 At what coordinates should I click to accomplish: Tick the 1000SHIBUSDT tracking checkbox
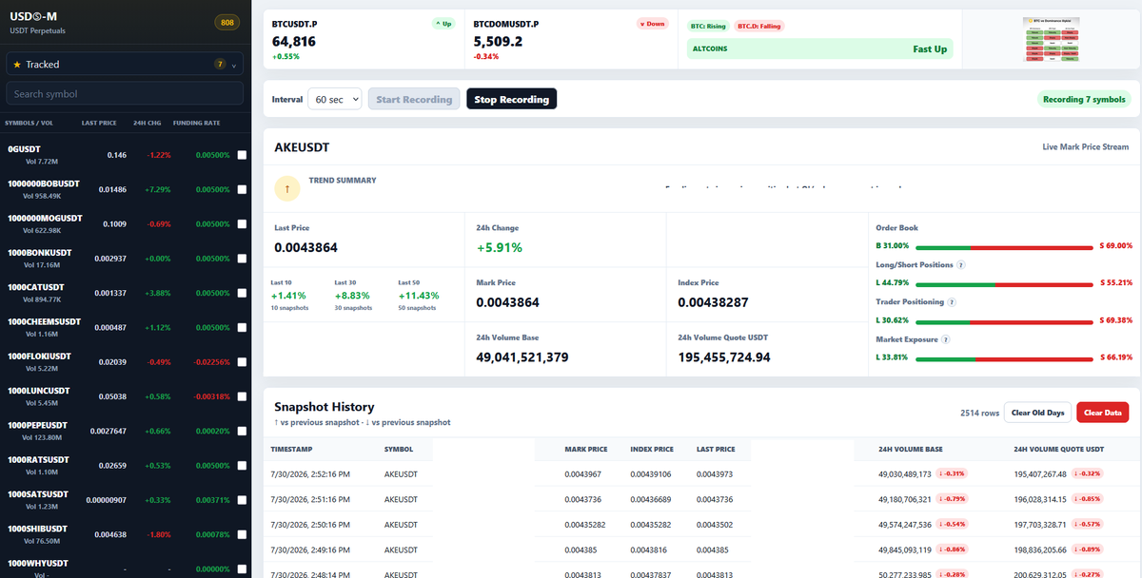[x=242, y=534]
